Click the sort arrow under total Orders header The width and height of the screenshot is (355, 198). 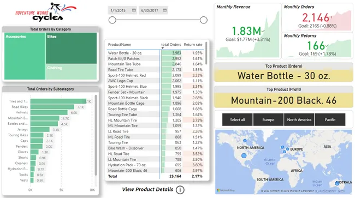click(x=163, y=48)
